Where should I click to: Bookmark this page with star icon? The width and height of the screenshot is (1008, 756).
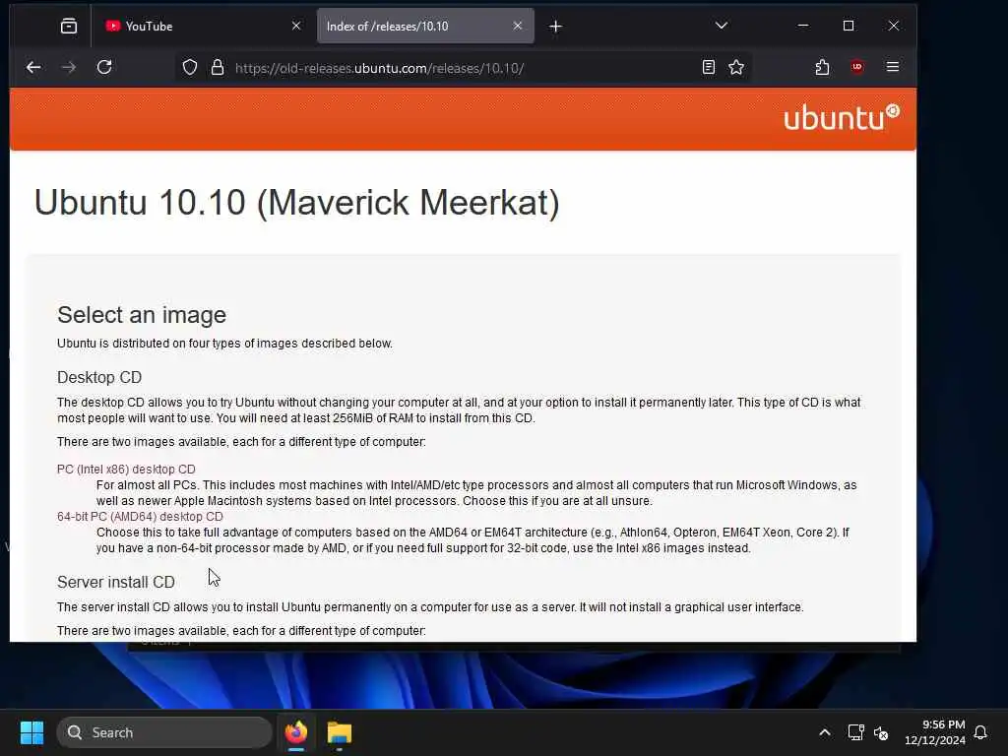(x=736, y=67)
